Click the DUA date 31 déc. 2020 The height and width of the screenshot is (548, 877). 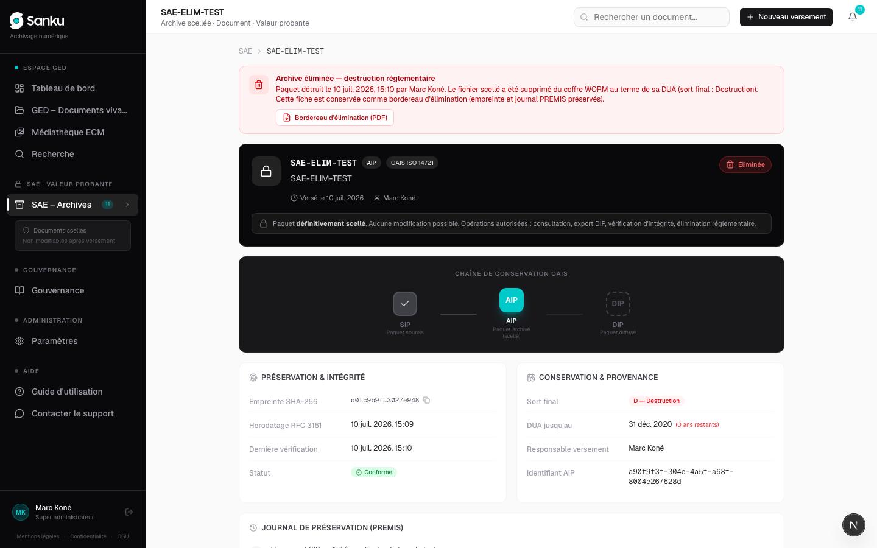tap(650, 424)
